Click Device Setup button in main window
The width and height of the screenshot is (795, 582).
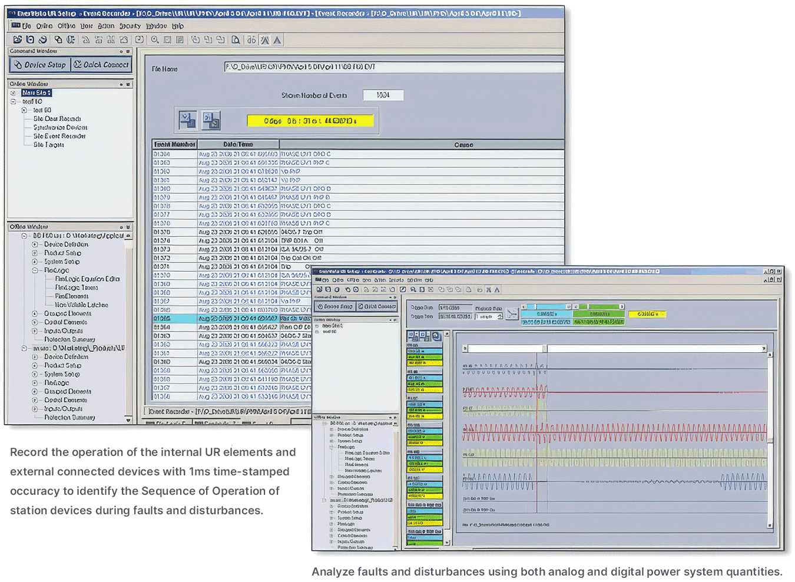pos(40,65)
